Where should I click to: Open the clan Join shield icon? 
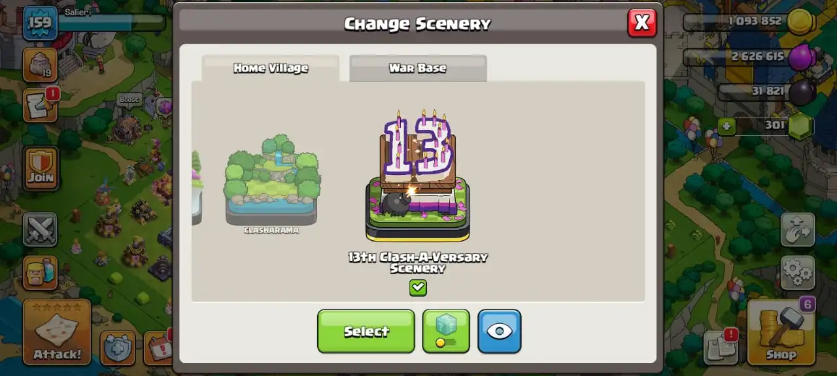pyautogui.click(x=41, y=168)
